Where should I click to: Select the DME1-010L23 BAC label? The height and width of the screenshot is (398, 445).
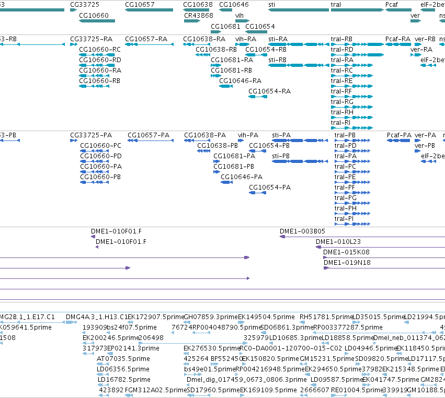pyautogui.click(x=338, y=241)
